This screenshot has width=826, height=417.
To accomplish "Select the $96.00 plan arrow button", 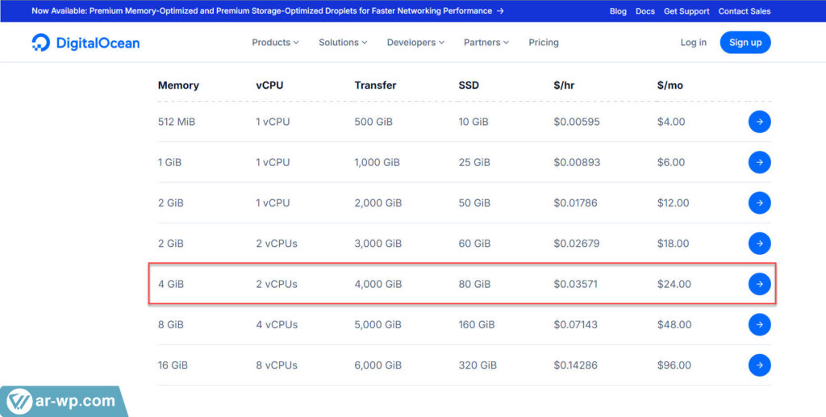I will [x=759, y=365].
